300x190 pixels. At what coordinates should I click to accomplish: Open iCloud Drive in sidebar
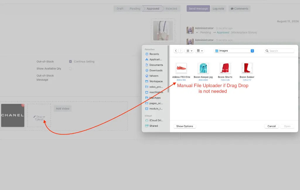(156, 120)
